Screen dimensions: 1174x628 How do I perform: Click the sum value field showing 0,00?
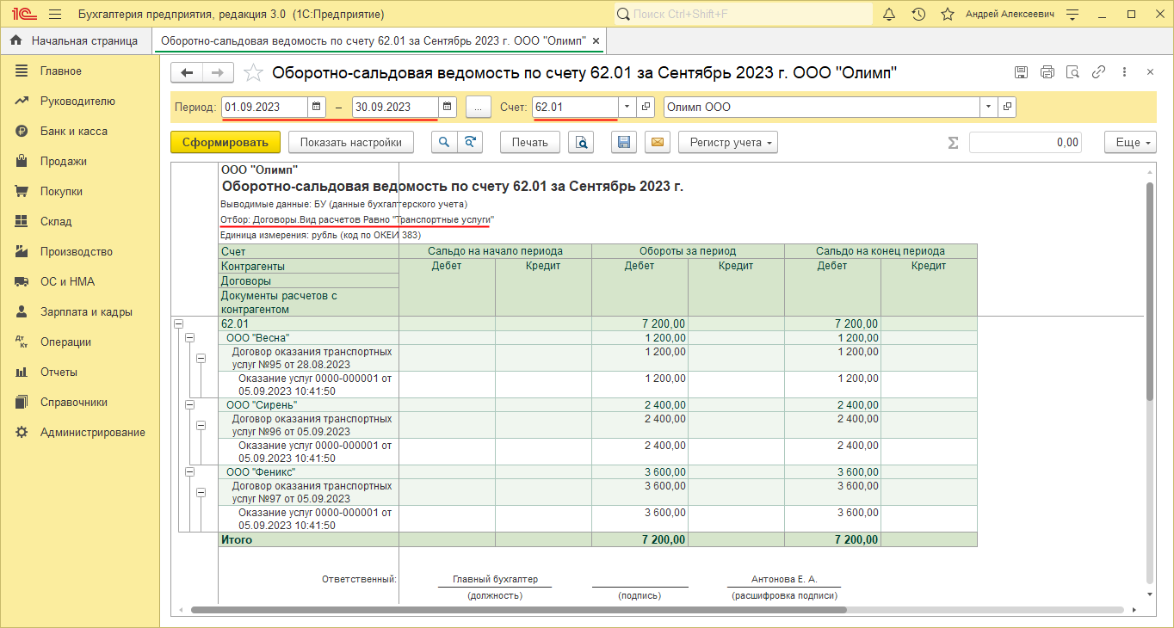pos(1025,143)
